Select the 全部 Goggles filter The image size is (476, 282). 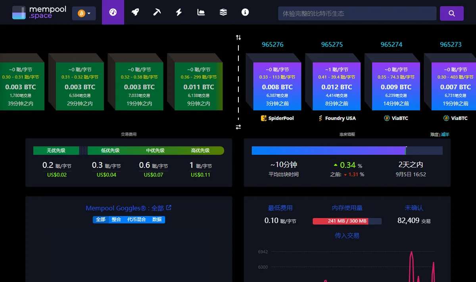[x=100, y=219]
